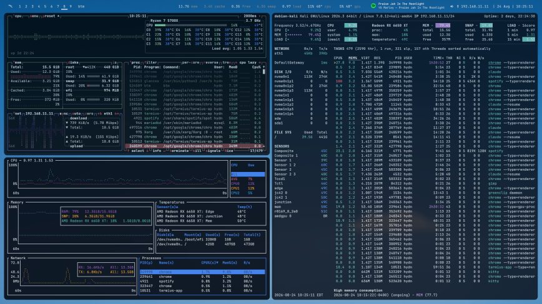
Task: Toggle btop process tree view
Action: pyautogui.click(x=227, y=62)
